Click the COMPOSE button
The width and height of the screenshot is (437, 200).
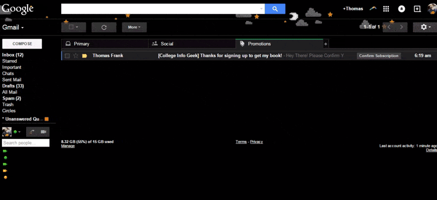[x=22, y=44]
